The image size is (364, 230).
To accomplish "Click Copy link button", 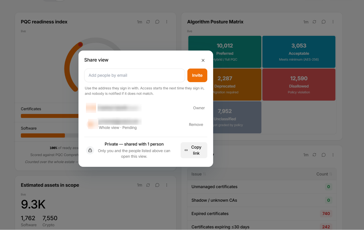I will click(x=194, y=150).
